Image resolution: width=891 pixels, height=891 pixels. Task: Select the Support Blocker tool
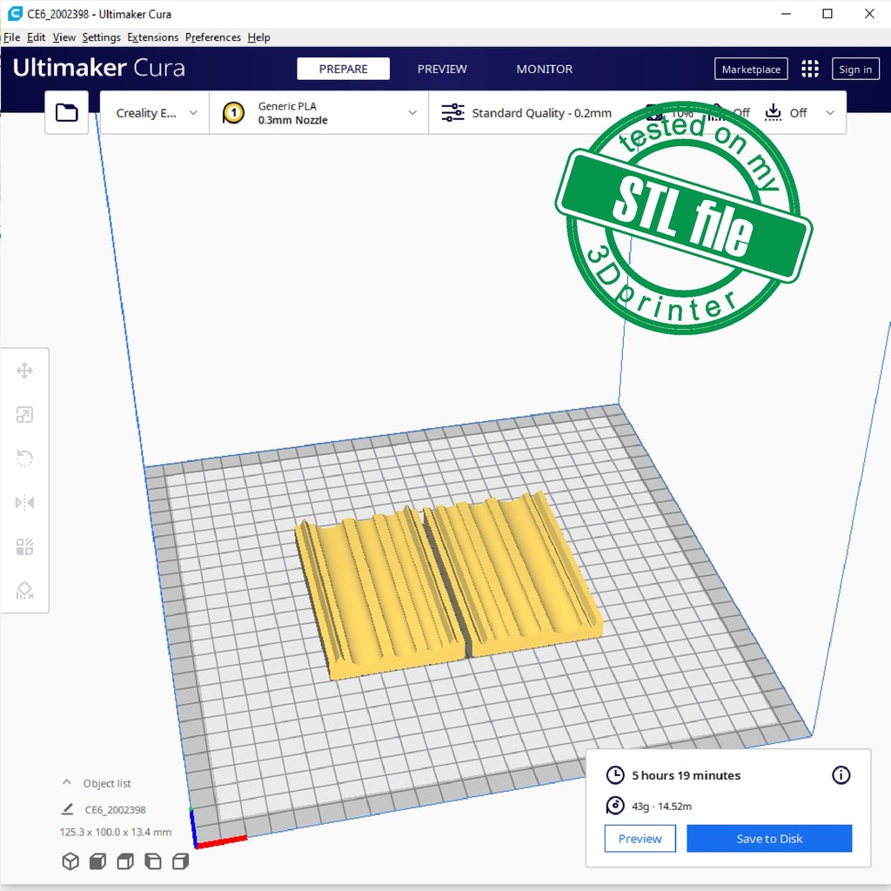click(x=24, y=591)
